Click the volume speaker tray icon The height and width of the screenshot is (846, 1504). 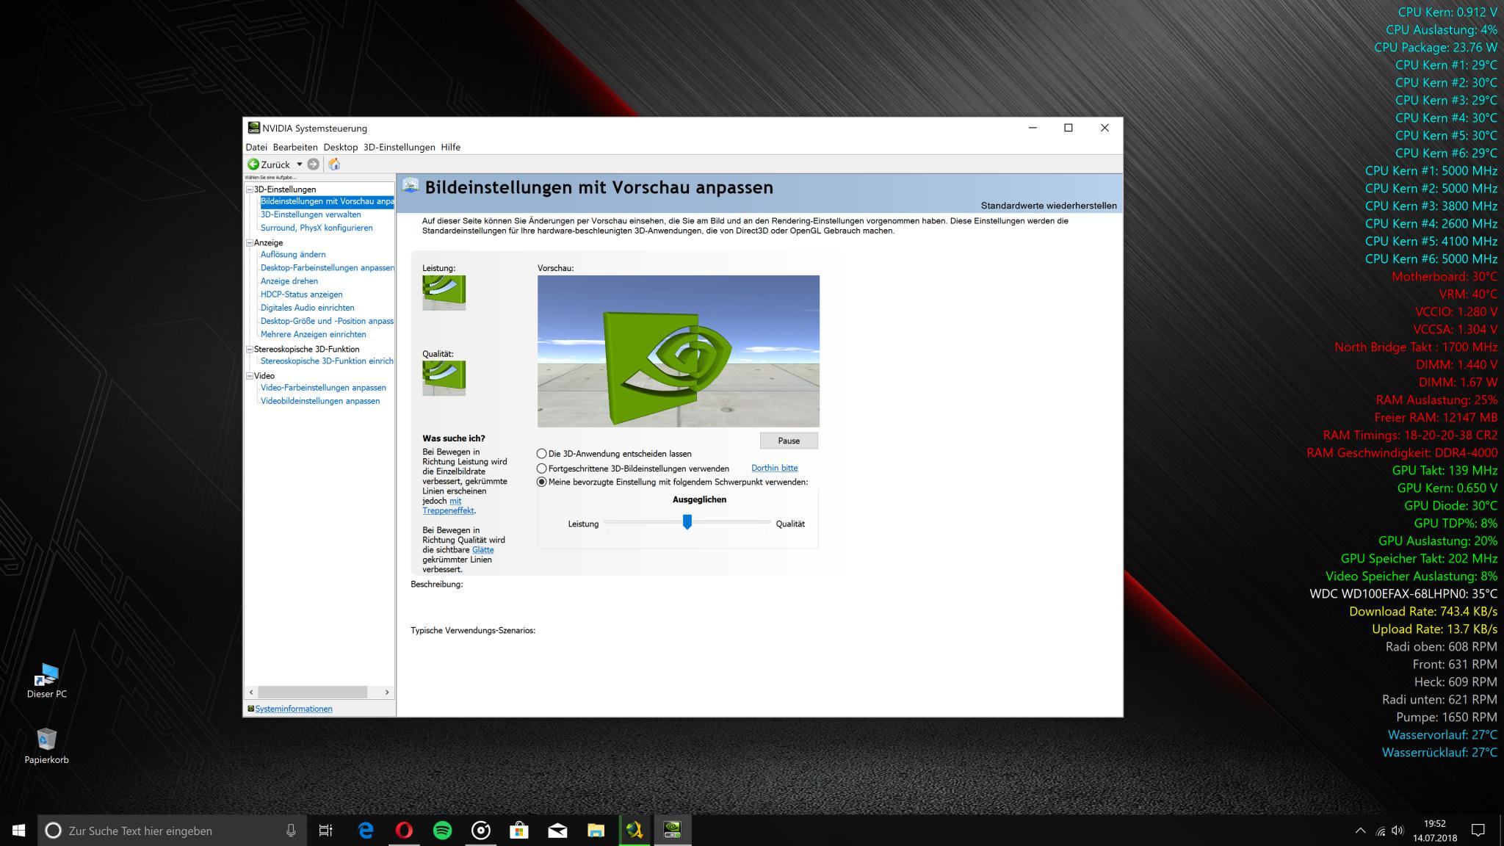[1398, 831]
